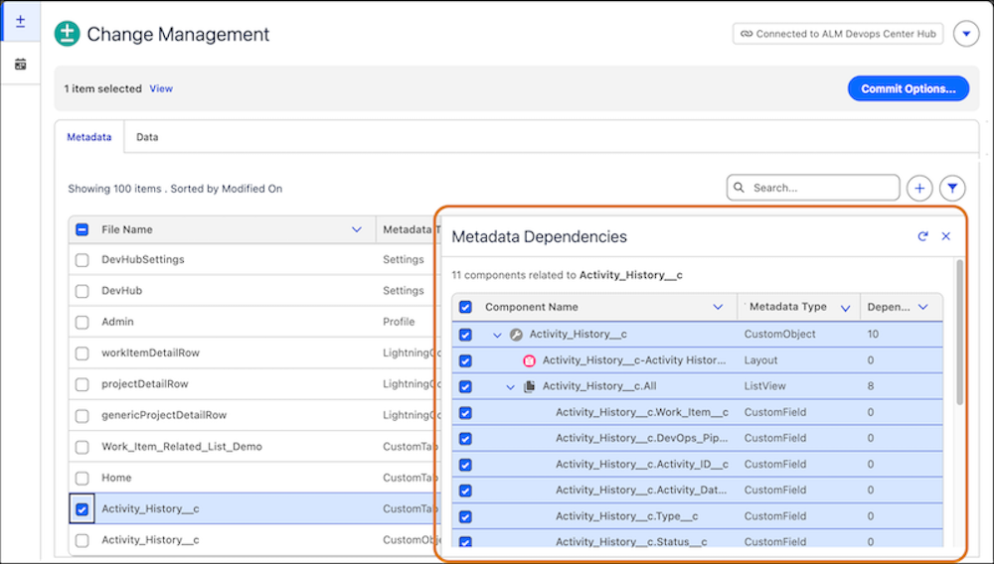Screen dimensions: 994x564
Task: Open the Metadata Type column dropdown
Action: pos(845,308)
